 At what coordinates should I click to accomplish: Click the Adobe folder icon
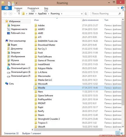(x=36, y=25)
